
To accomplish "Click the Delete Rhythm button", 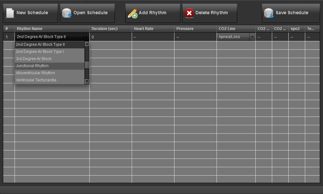I will [209, 13].
